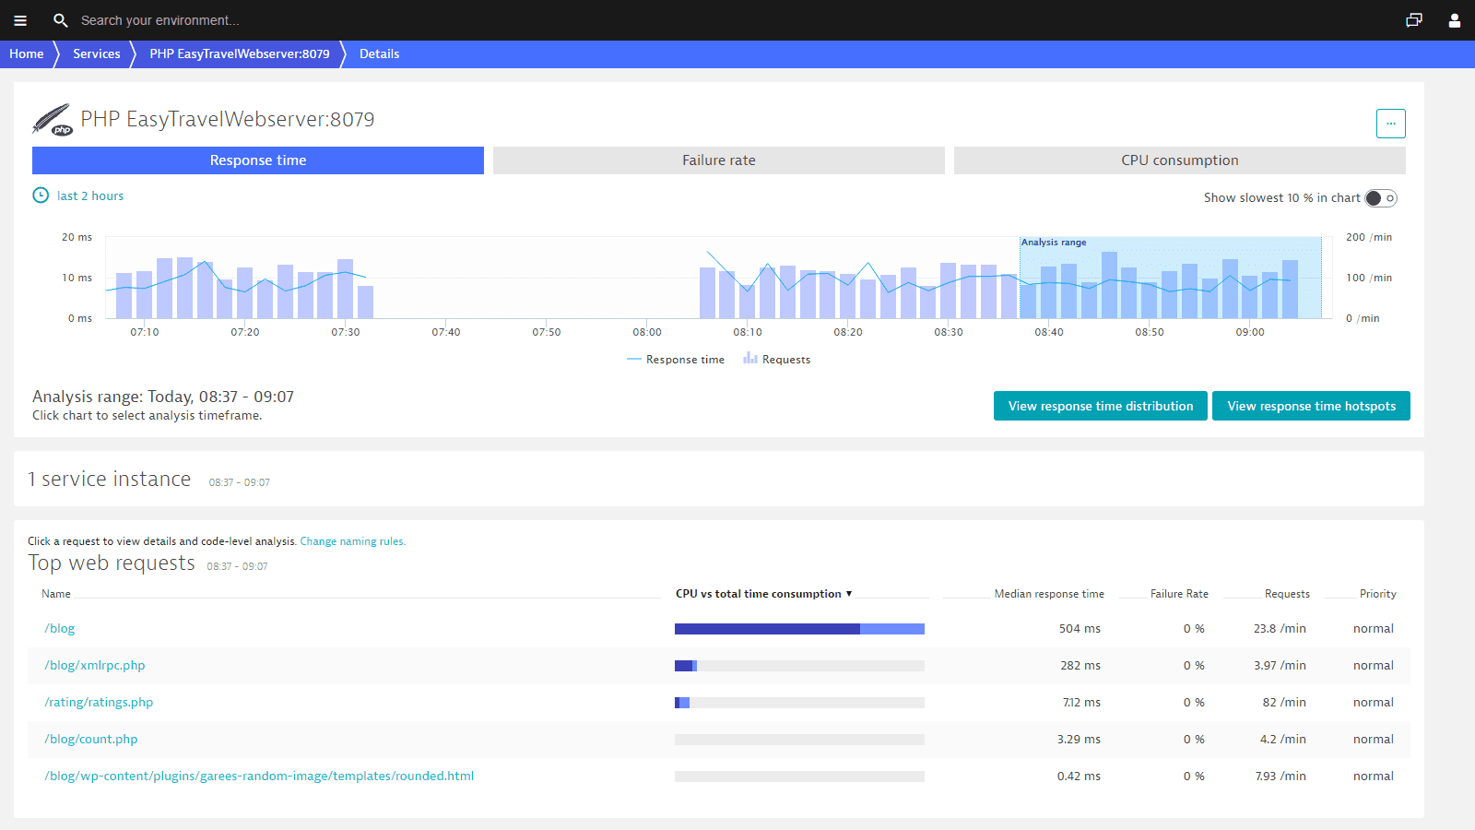Open /blog/count.php request
Image resolution: width=1475 pixels, height=830 pixels.
pos(91,739)
